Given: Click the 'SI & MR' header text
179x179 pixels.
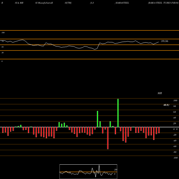Looking at the screenshot, I should [x=19, y=3].
